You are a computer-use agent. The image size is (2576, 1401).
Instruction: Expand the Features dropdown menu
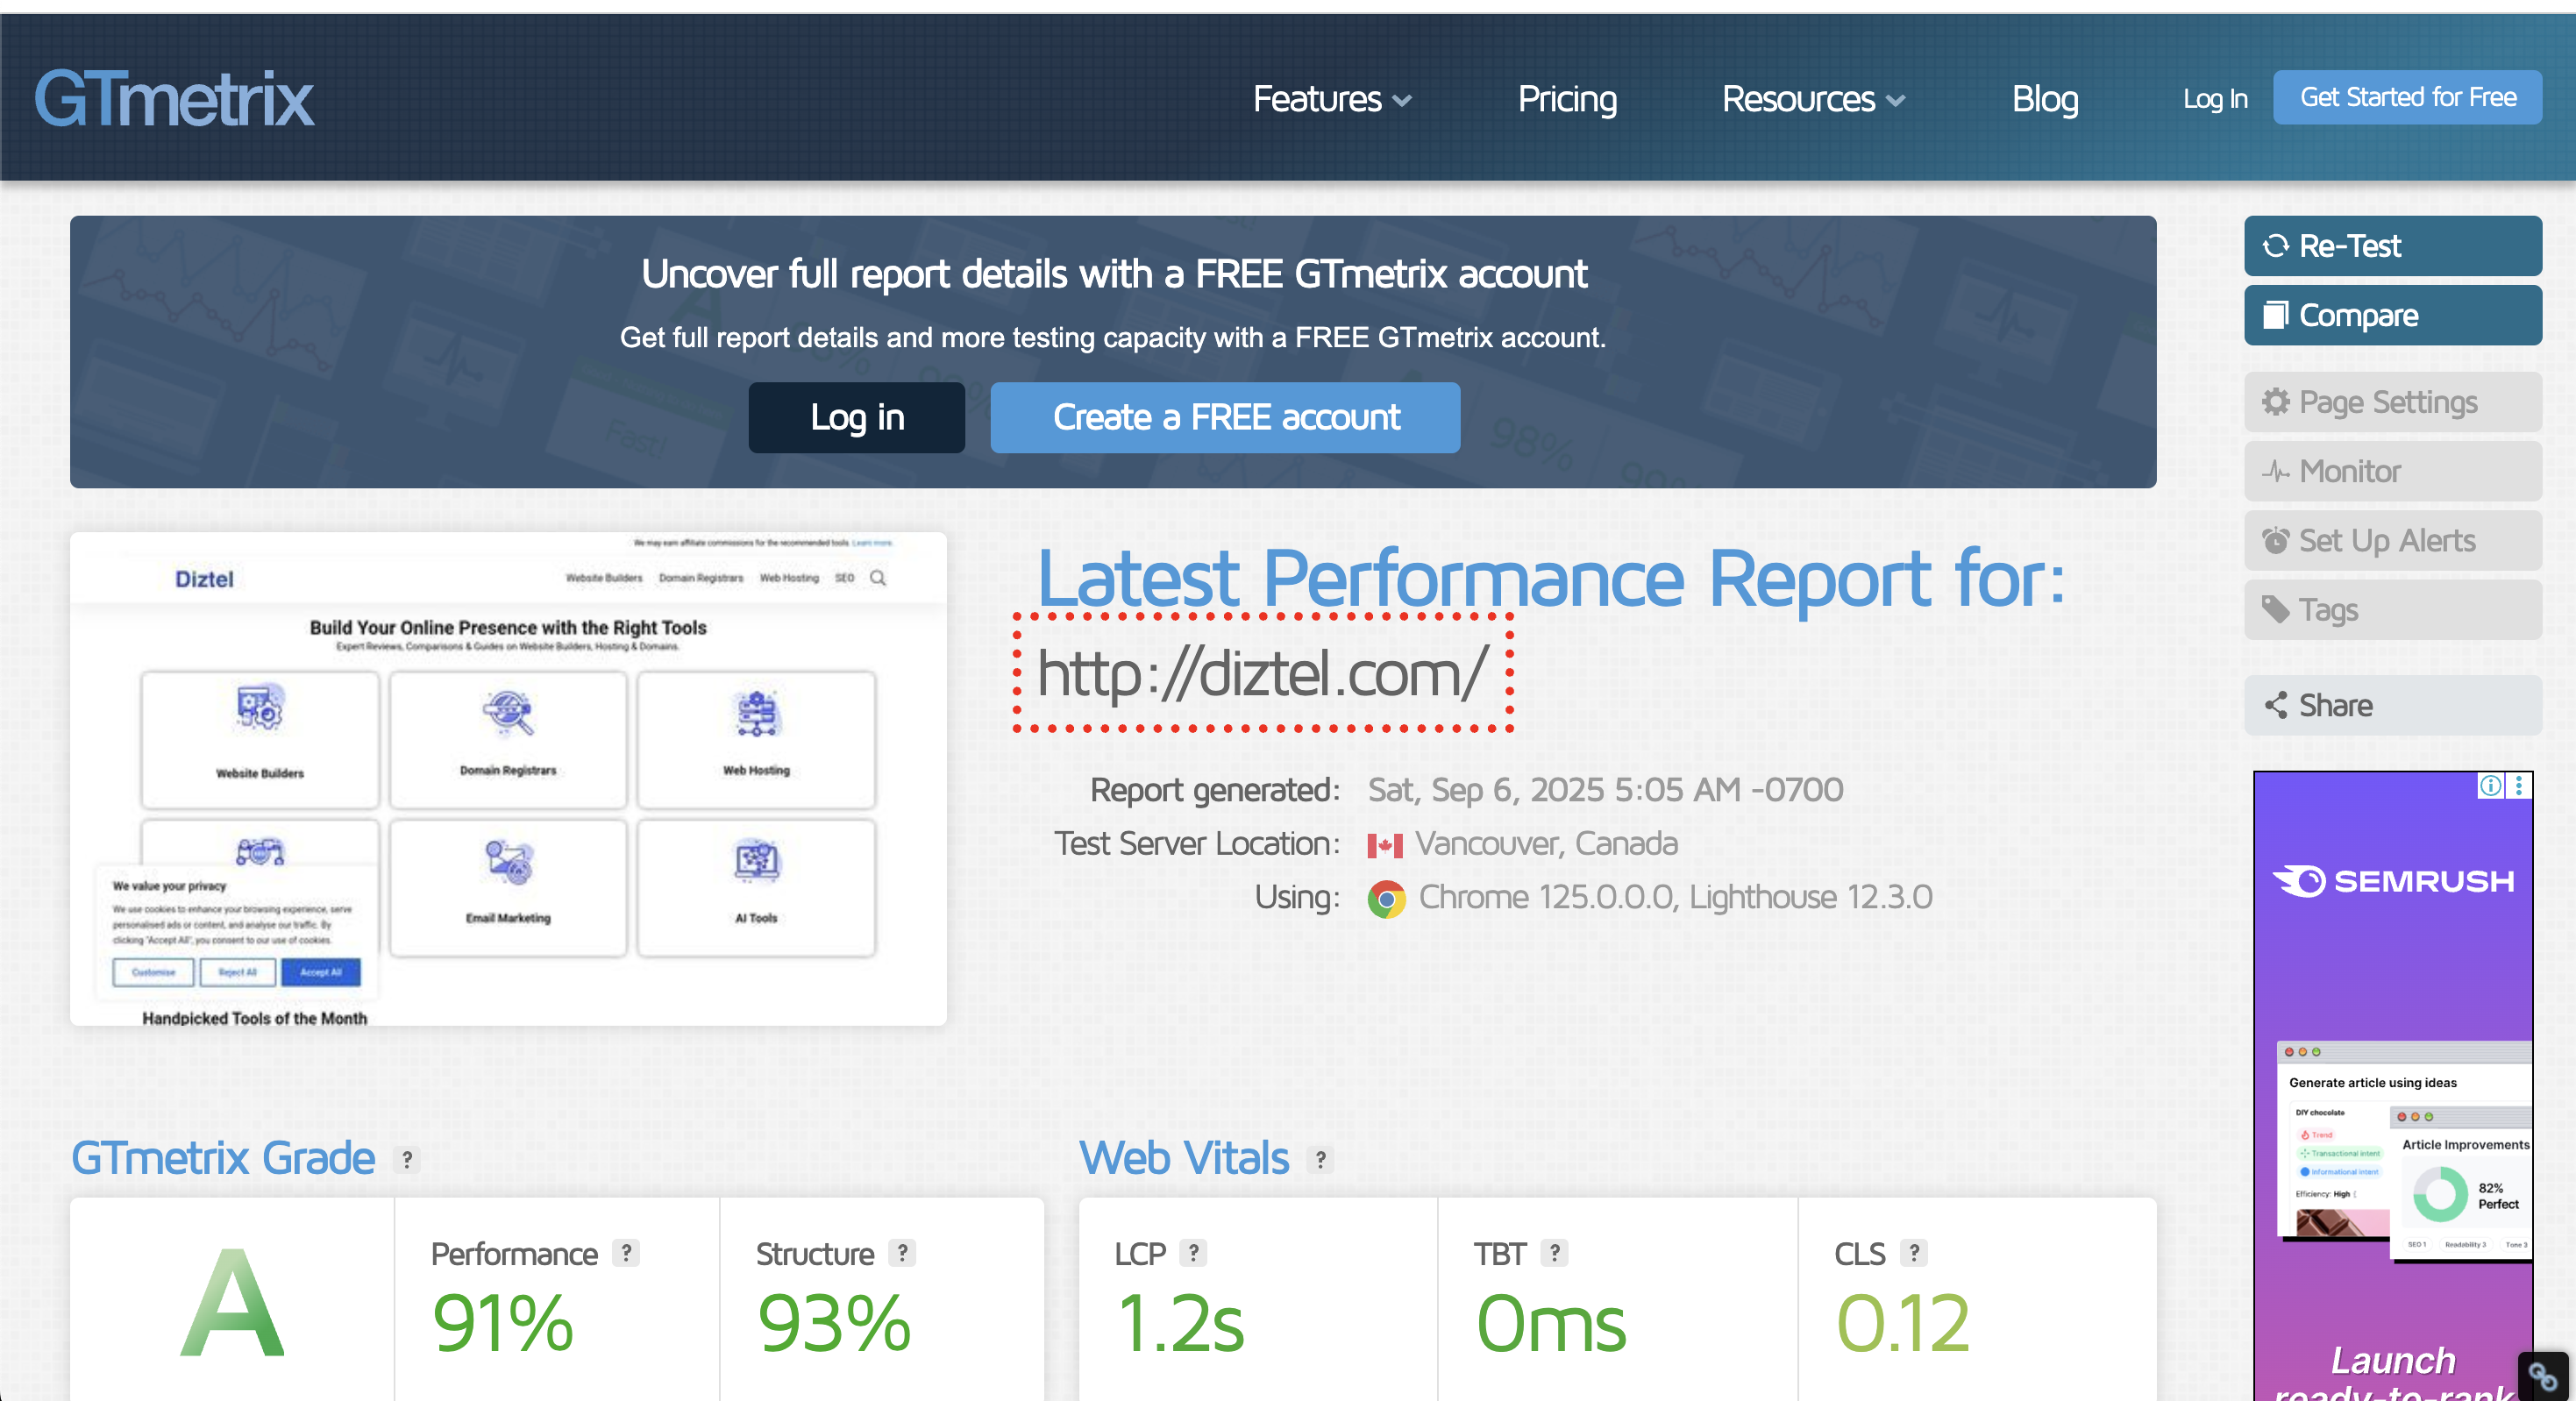click(1331, 99)
